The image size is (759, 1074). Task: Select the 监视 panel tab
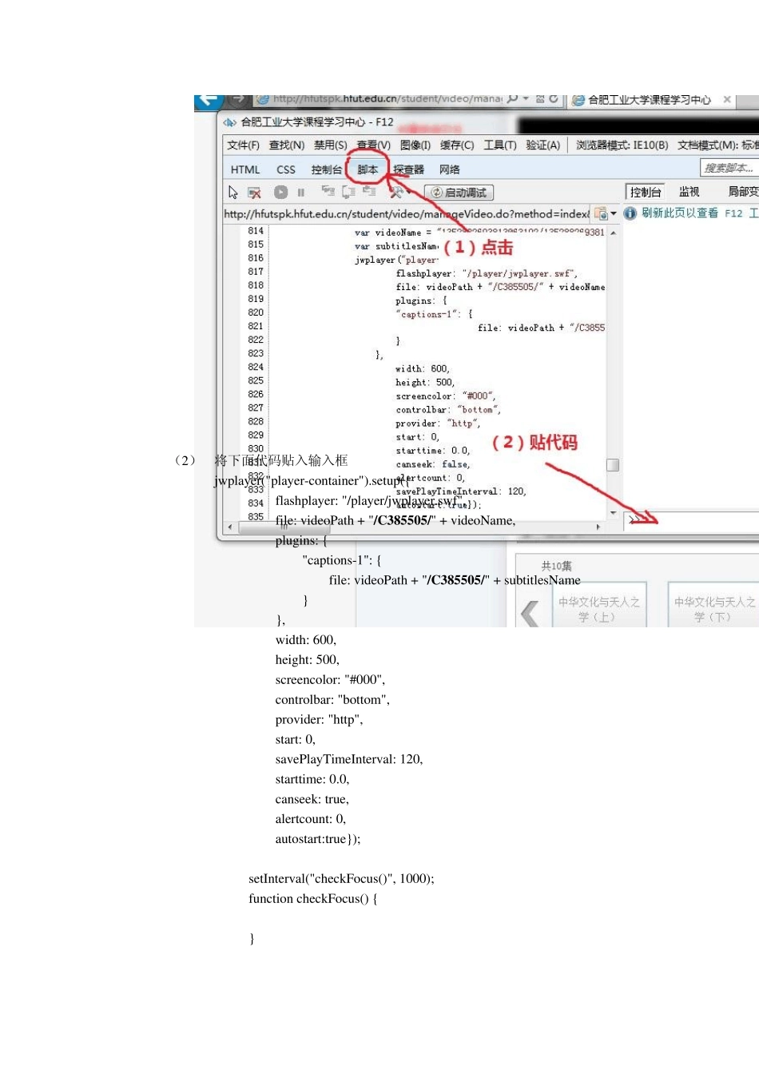[x=689, y=192]
